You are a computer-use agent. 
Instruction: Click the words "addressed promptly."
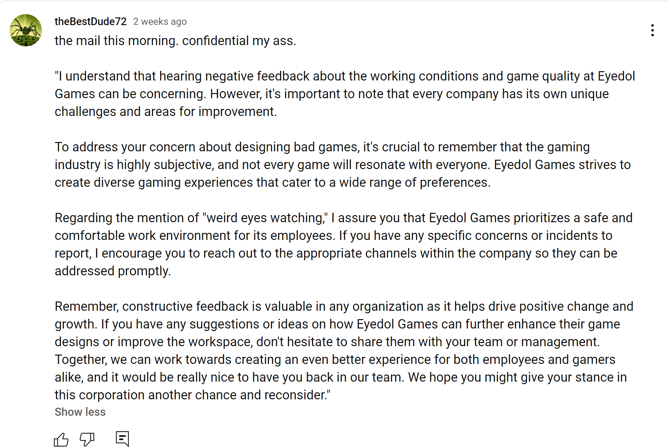coord(113,271)
